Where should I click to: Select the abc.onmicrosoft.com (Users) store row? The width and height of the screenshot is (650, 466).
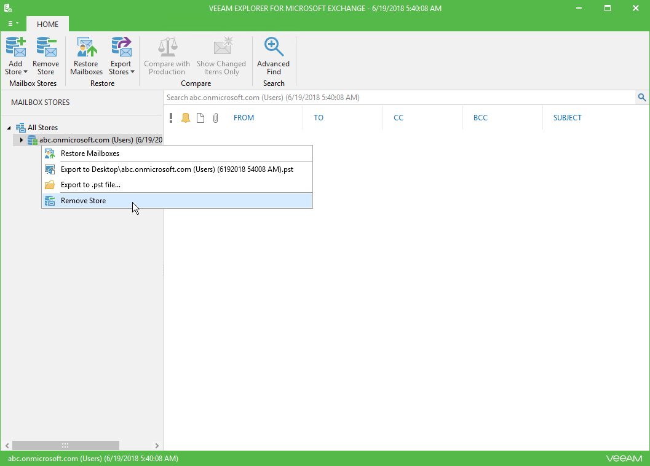pos(88,140)
